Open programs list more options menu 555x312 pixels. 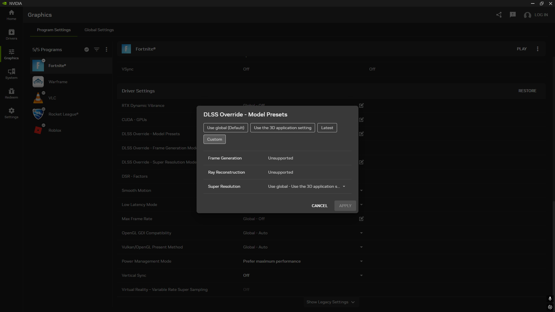[106, 49]
